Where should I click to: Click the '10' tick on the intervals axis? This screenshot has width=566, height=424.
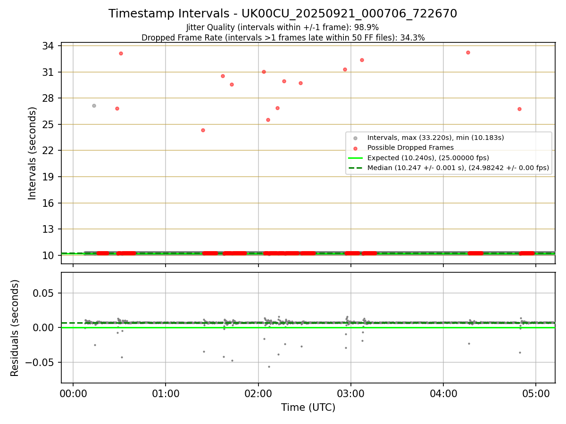(49, 255)
